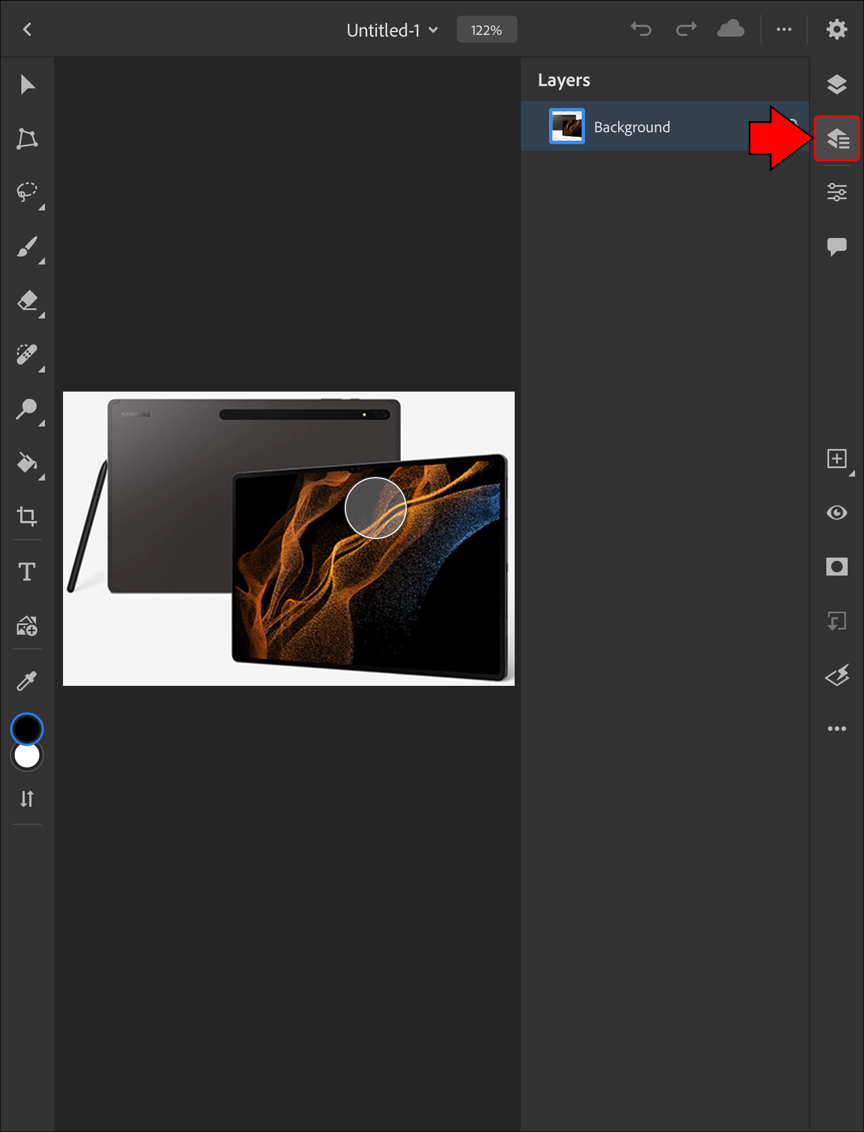The height and width of the screenshot is (1132, 864).
Task: Select the Crop tool
Action: (27, 516)
